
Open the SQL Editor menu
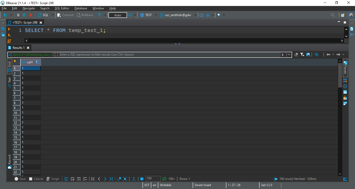(62, 8)
